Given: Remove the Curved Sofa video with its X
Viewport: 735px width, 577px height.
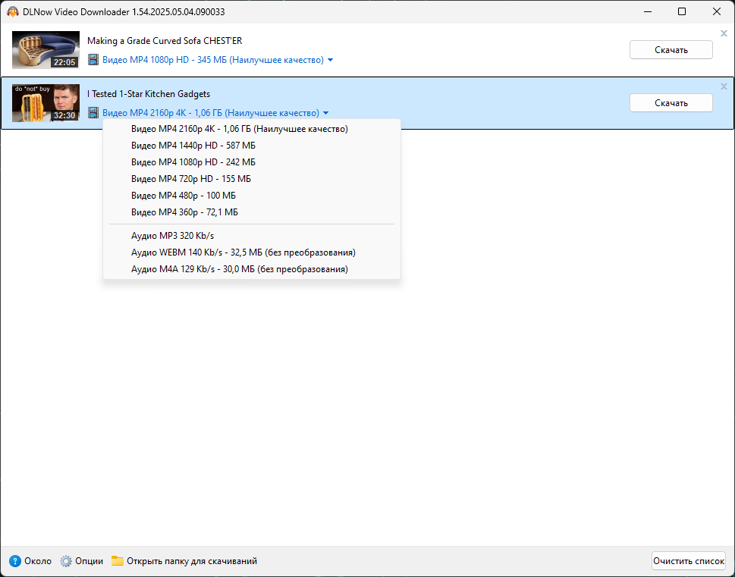Looking at the screenshot, I should coord(724,33).
